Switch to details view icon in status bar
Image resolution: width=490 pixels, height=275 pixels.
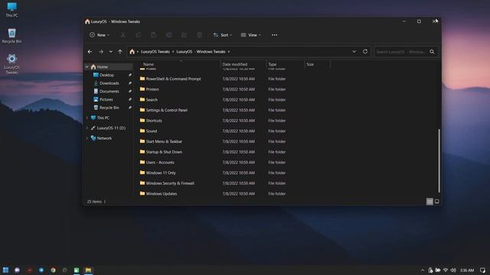coord(430,202)
